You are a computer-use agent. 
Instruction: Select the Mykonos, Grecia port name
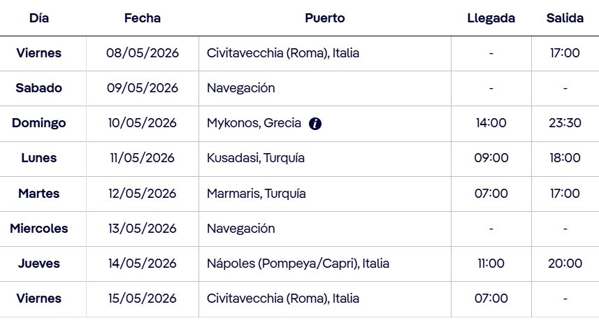[254, 123]
